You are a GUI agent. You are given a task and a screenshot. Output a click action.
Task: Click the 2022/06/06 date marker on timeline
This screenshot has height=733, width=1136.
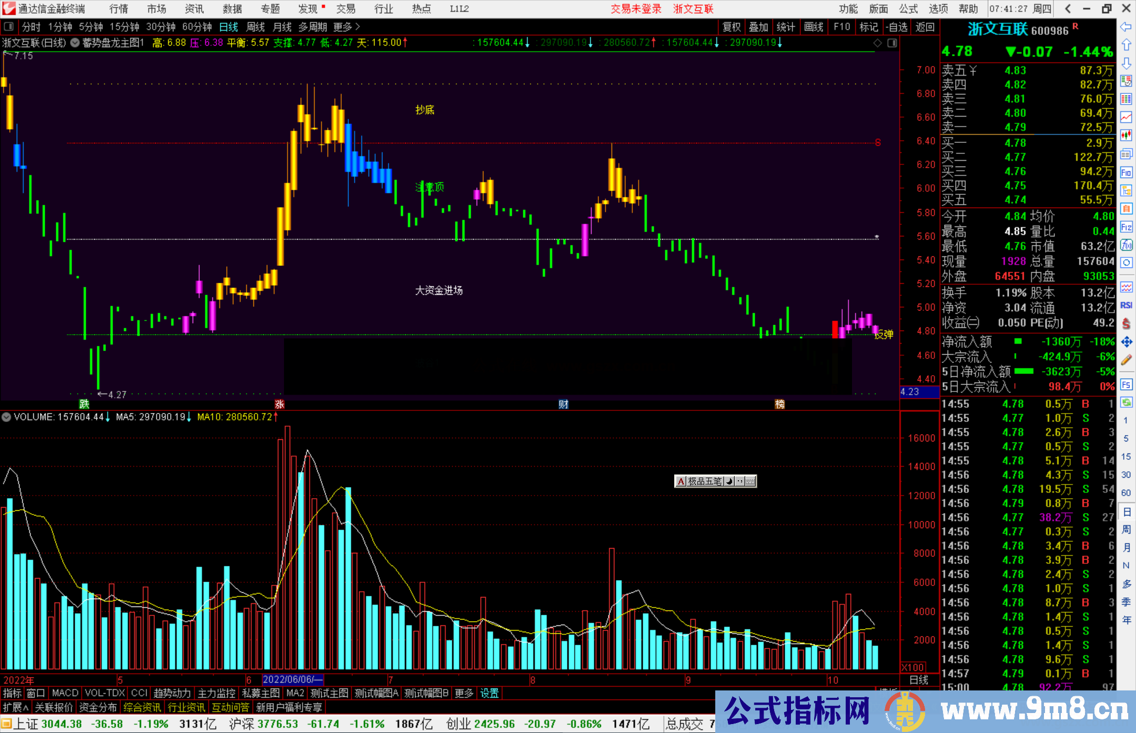coord(292,679)
